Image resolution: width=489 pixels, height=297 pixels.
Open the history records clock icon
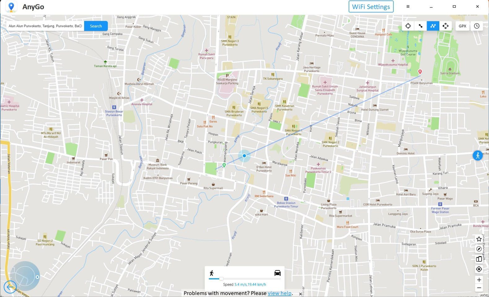477,26
